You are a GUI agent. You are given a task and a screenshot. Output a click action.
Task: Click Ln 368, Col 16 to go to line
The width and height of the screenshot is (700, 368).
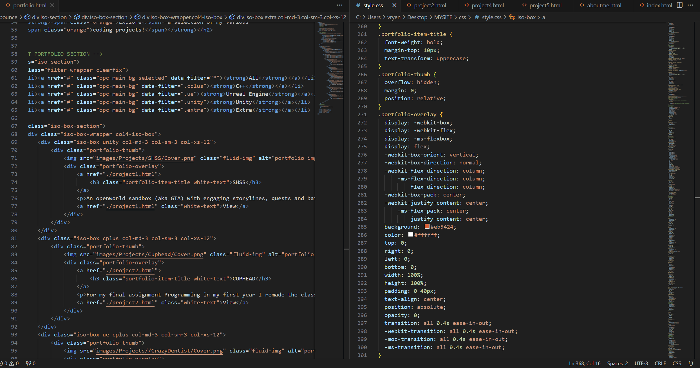(585, 363)
